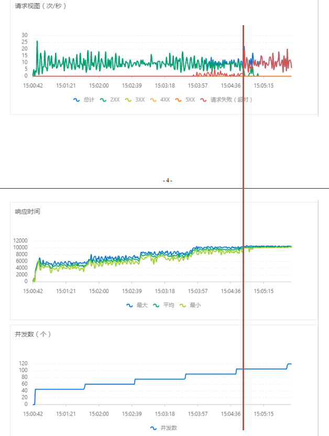Click the page number 4 footer
329x436 pixels.
click(167, 181)
